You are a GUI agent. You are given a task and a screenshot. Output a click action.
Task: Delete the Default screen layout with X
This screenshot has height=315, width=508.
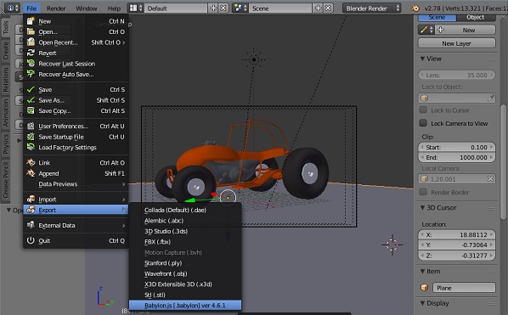(223, 8)
